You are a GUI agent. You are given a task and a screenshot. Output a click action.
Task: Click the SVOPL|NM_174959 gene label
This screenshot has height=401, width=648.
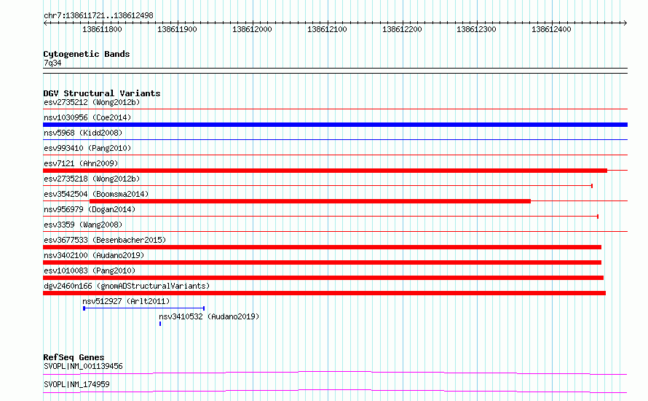tap(76, 384)
